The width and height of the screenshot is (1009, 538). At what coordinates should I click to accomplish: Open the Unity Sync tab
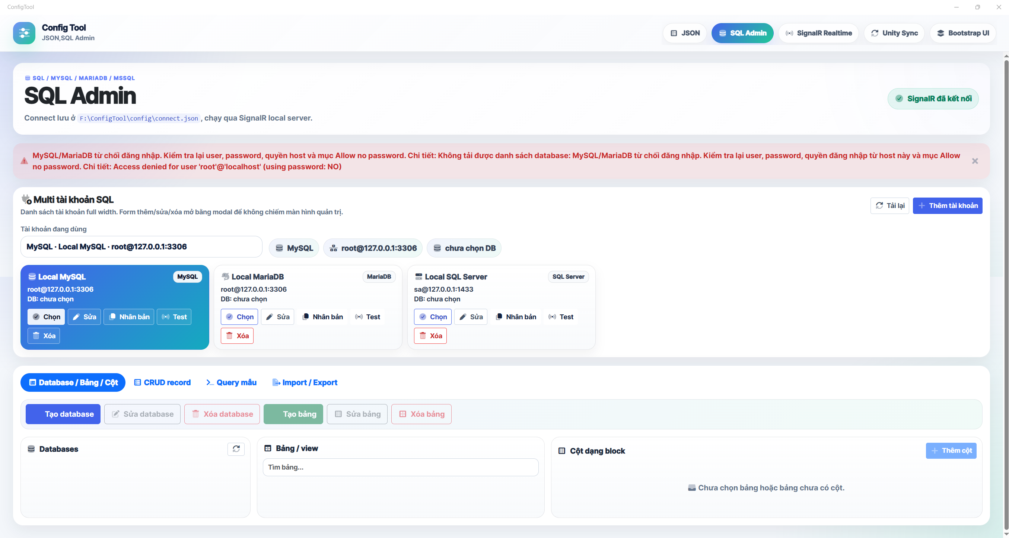[894, 33]
